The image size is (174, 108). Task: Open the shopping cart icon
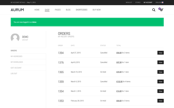(161, 10)
